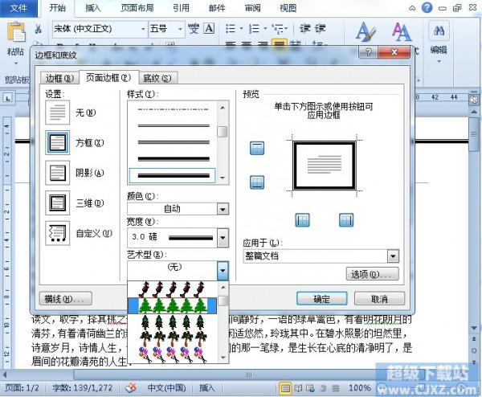482x397 pixels.
Task: Click the Print Layout view icon
Action: (x=285, y=388)
